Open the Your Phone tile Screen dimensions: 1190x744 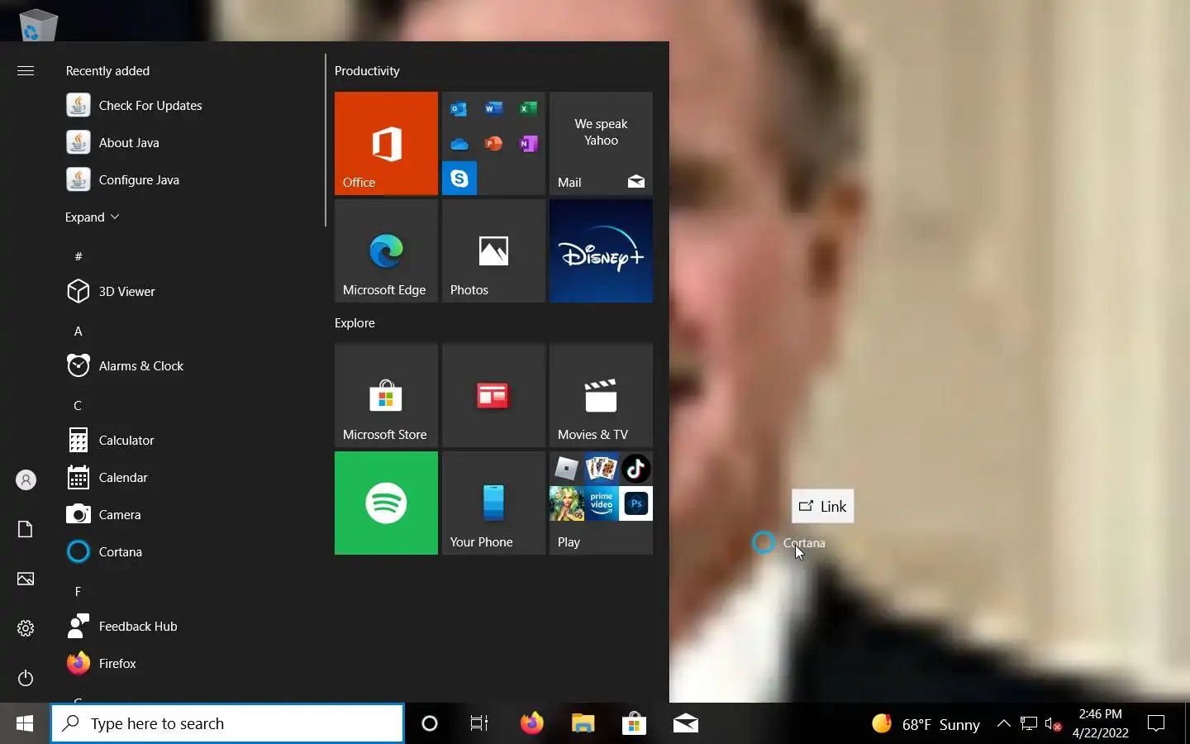tap(493, 503)
